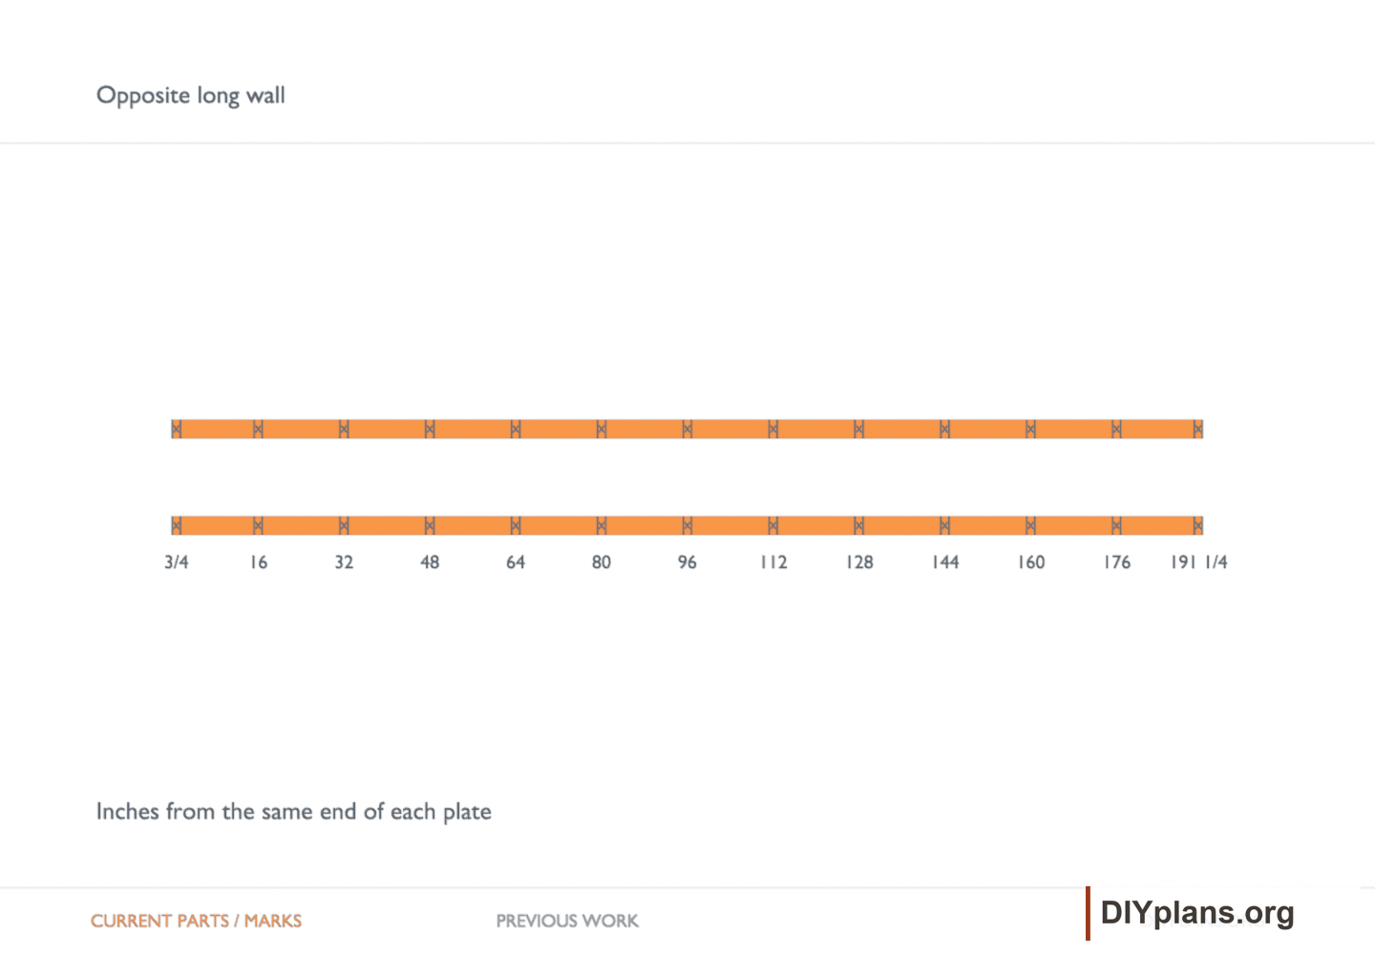Click the 16 inch stud mark on the bottom plate
The height and width of the screenshot is (955, 1375).
[x=258, y=525]
